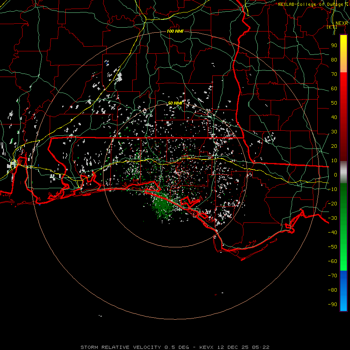Image resolution: width=350 pixels, height=350 pixels.
Task: Click the 05:22 timestamp in the caption
Action: pyautogui.click(x=261, y=347)
